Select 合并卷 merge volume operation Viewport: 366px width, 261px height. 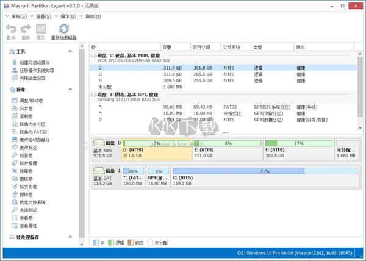(x=22, y=109)
